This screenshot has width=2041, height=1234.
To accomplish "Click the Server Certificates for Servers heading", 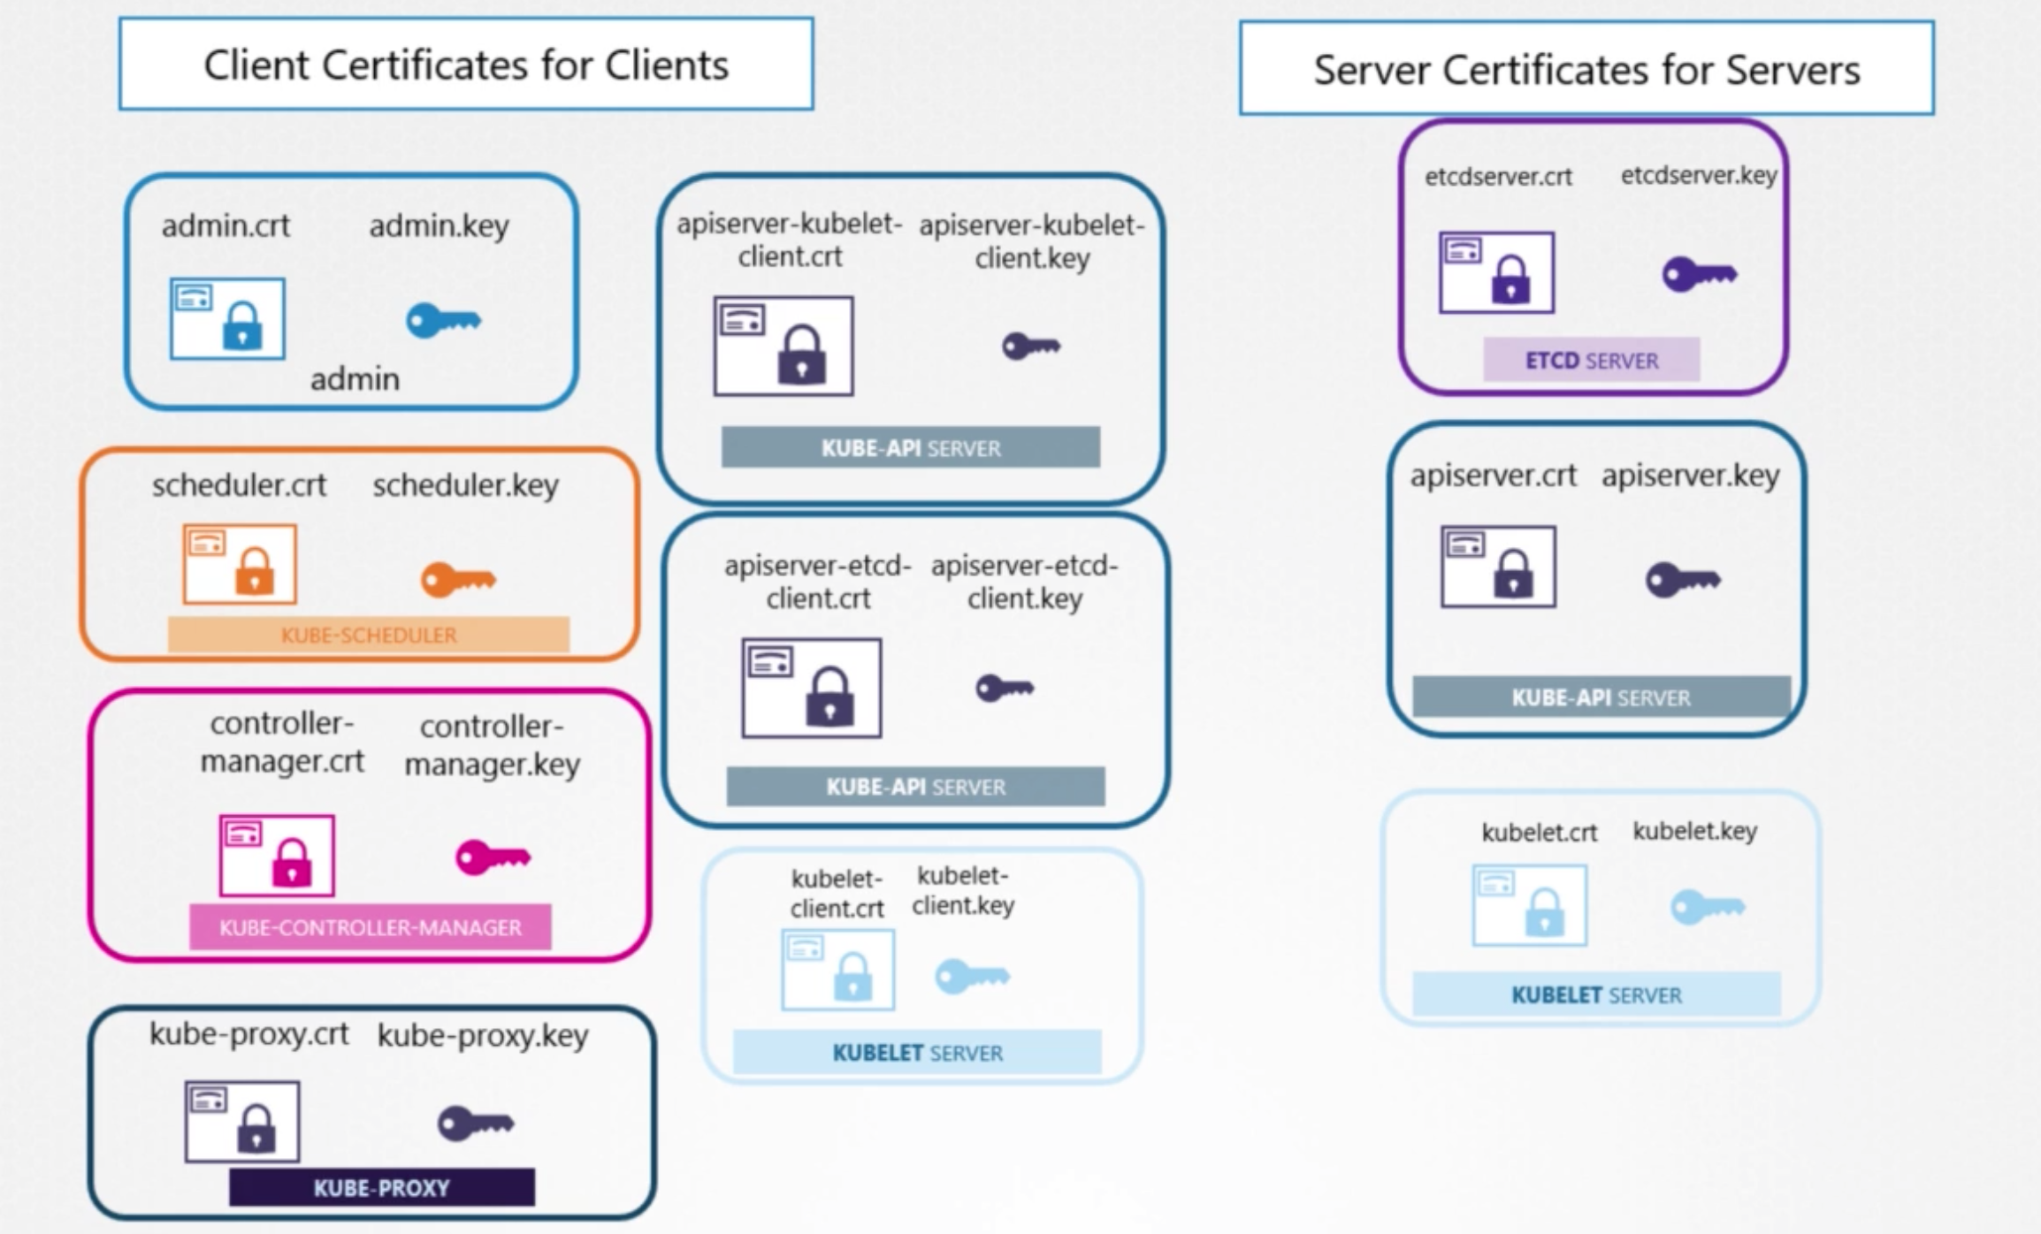I will coord(1586,69).
